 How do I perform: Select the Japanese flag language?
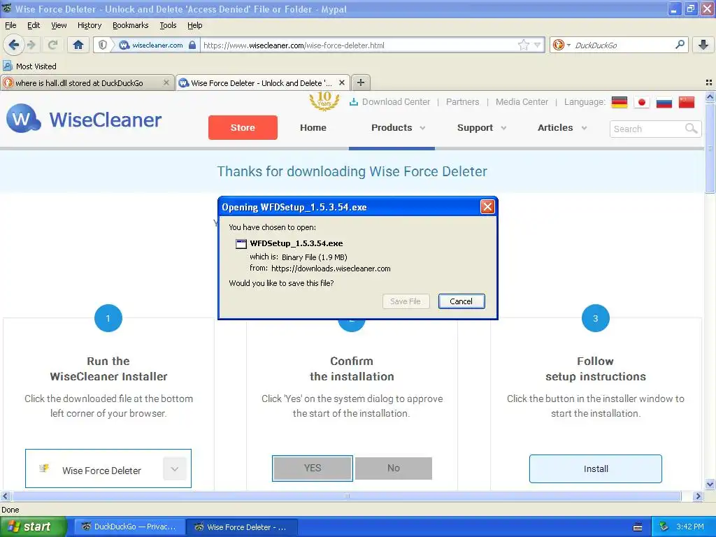coord(642,102)
